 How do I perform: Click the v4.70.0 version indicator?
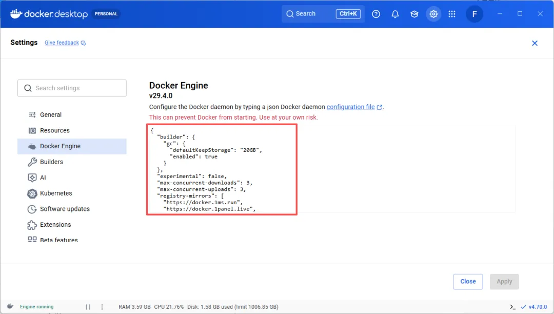tap(534, 307)
